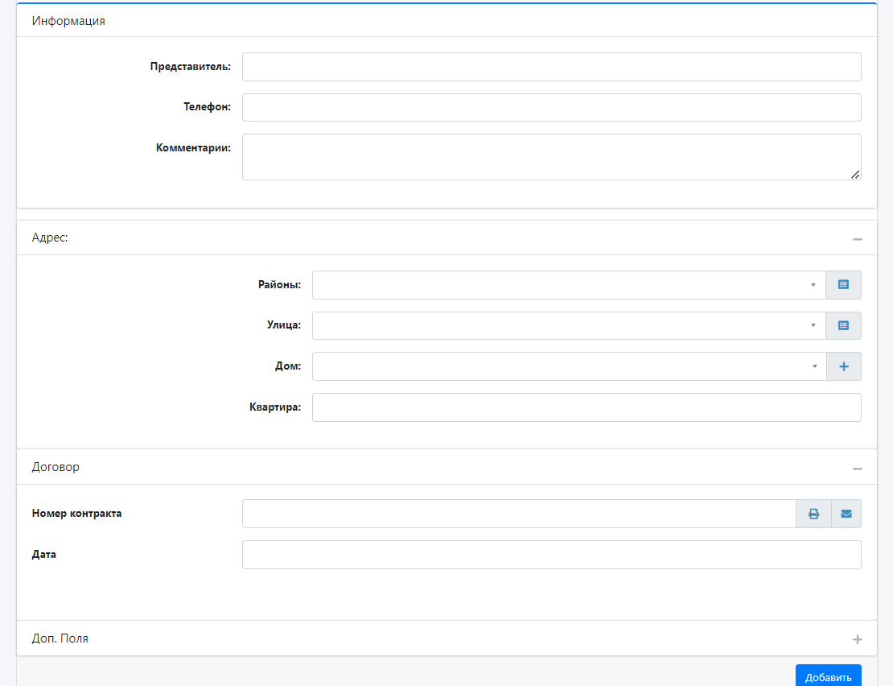Click the plus icon beside Дом field
This screenshot has width=893, height=686.
[x=843, y=366]
